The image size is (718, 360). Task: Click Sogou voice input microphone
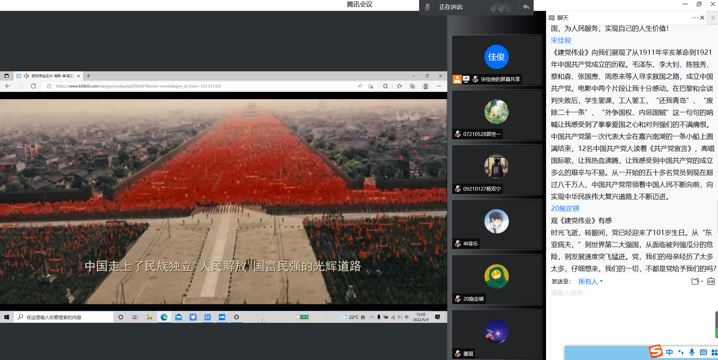[x=692, y=352]
